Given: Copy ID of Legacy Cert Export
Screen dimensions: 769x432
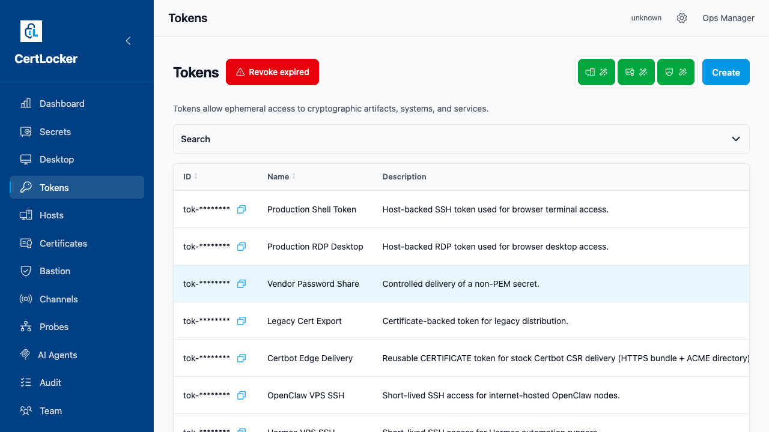Looking at the screenshot, I should click(242, 321).
